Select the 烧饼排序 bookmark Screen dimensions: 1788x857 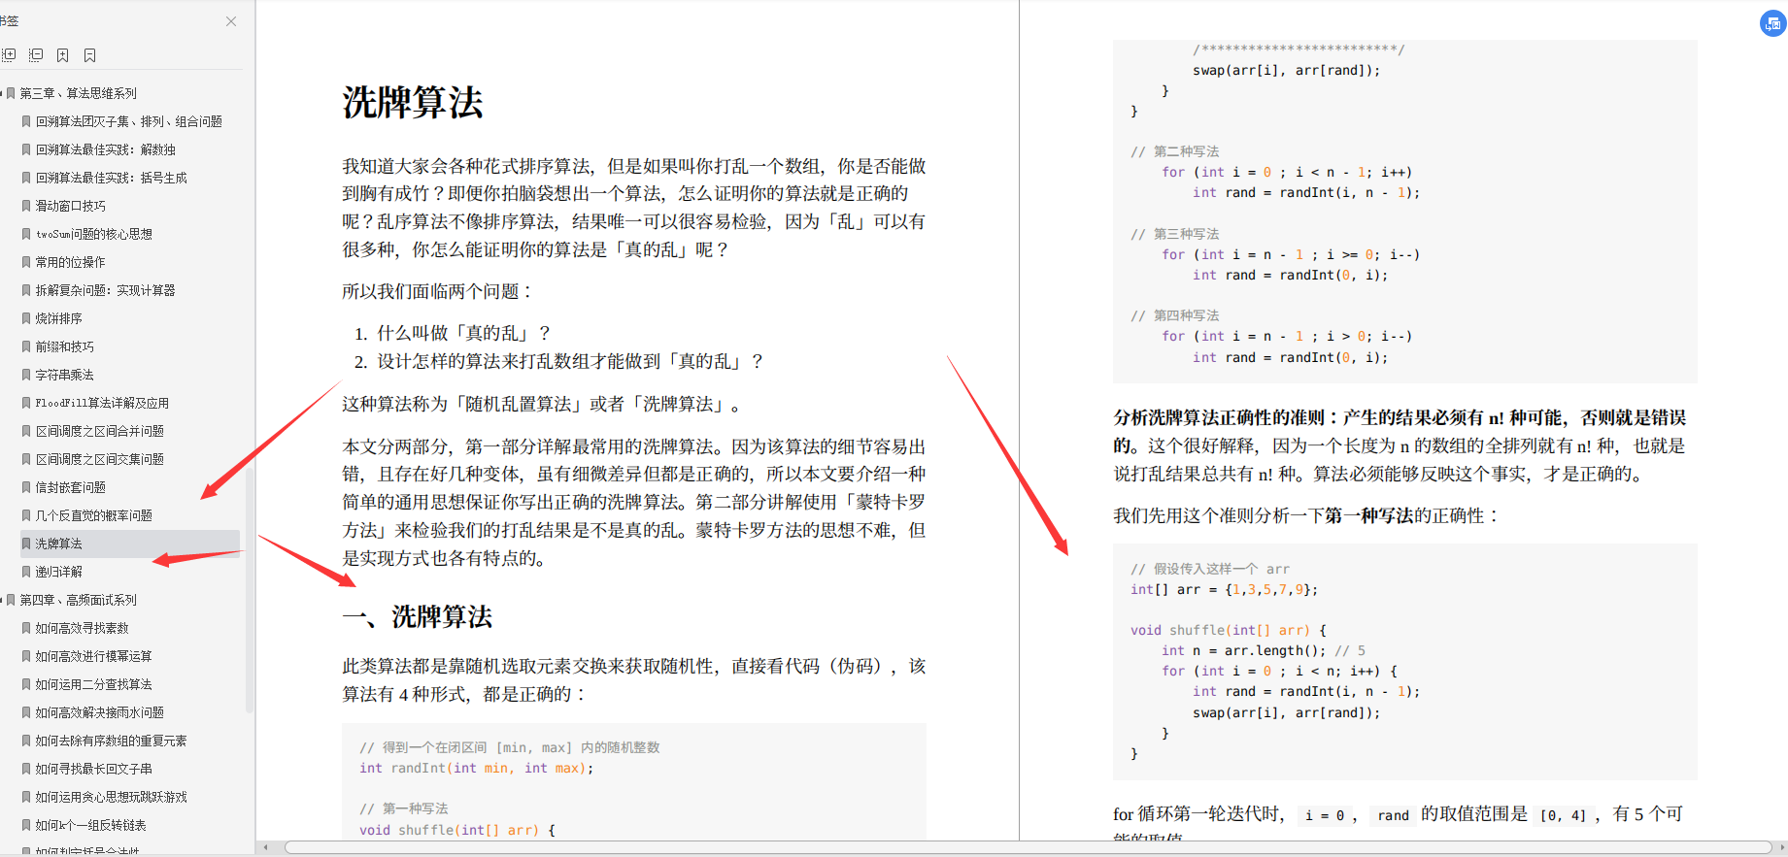(x=59, y=318)
